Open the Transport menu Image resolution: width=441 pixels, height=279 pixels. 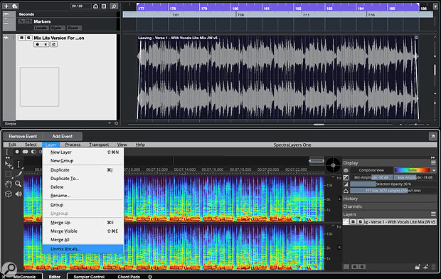point(99,144)
